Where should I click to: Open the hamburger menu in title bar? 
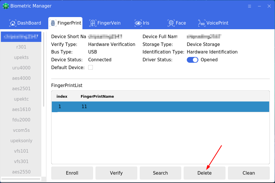249,6
